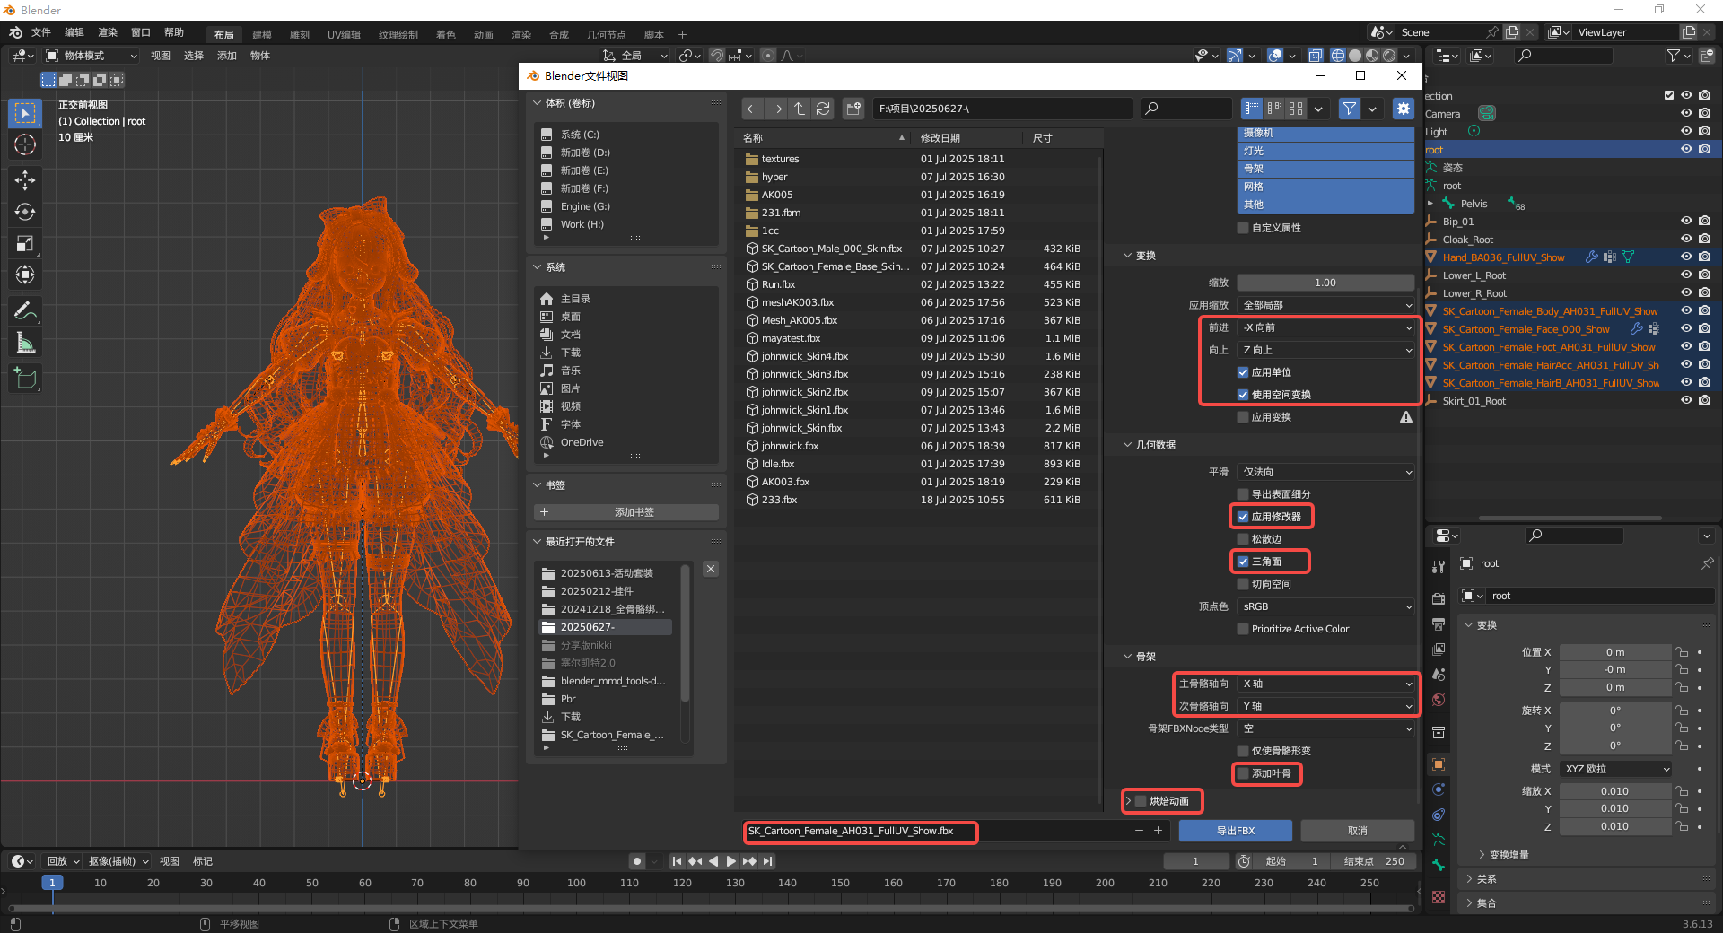This screenshot has height=933, width=1723.
Task: Click the 导出FBX button
Action: click(1235, 831)
